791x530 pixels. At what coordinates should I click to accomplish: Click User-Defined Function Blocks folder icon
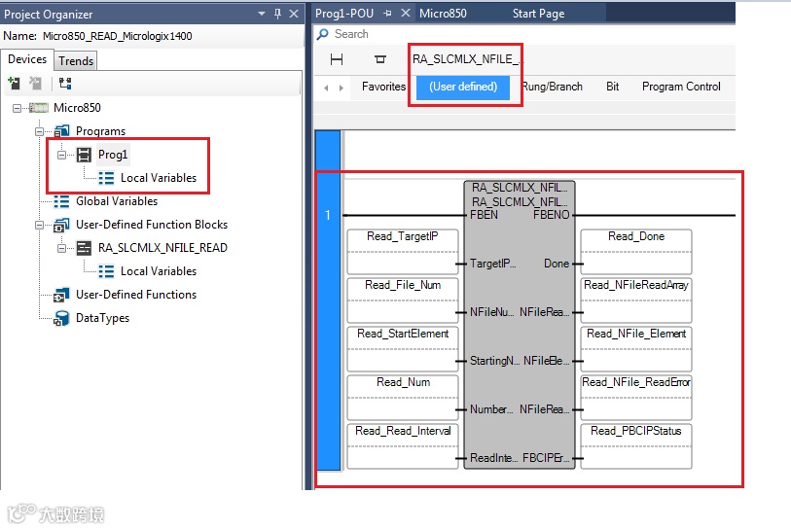click(61, 225)
